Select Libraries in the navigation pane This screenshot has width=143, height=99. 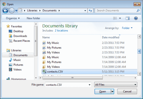pyautogui.click(x=16, y=50)
